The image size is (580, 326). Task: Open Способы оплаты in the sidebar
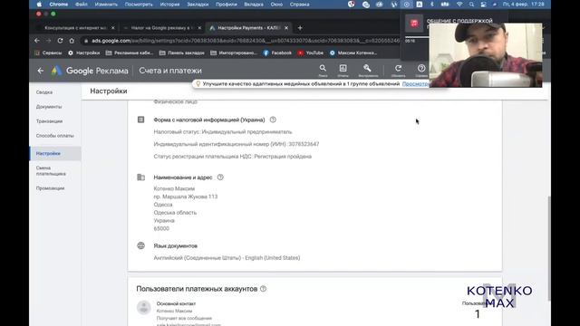[x=55, y=136]
